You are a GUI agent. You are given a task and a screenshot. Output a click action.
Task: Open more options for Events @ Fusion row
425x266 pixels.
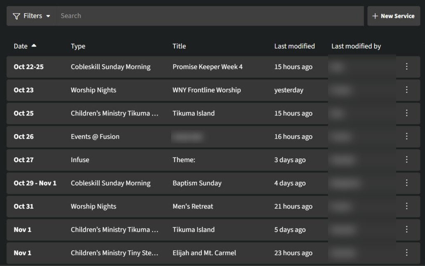[406, 136]
